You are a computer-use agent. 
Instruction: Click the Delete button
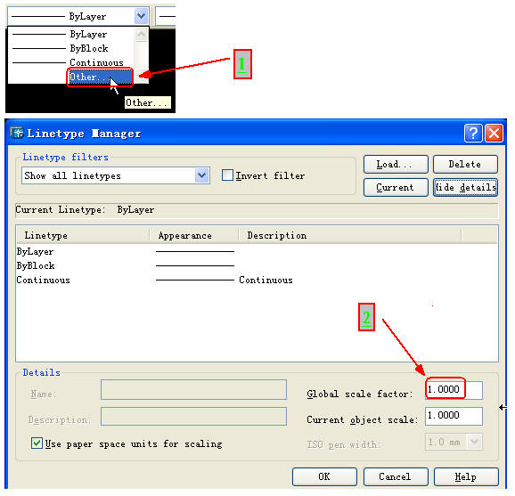pos(465,164)
